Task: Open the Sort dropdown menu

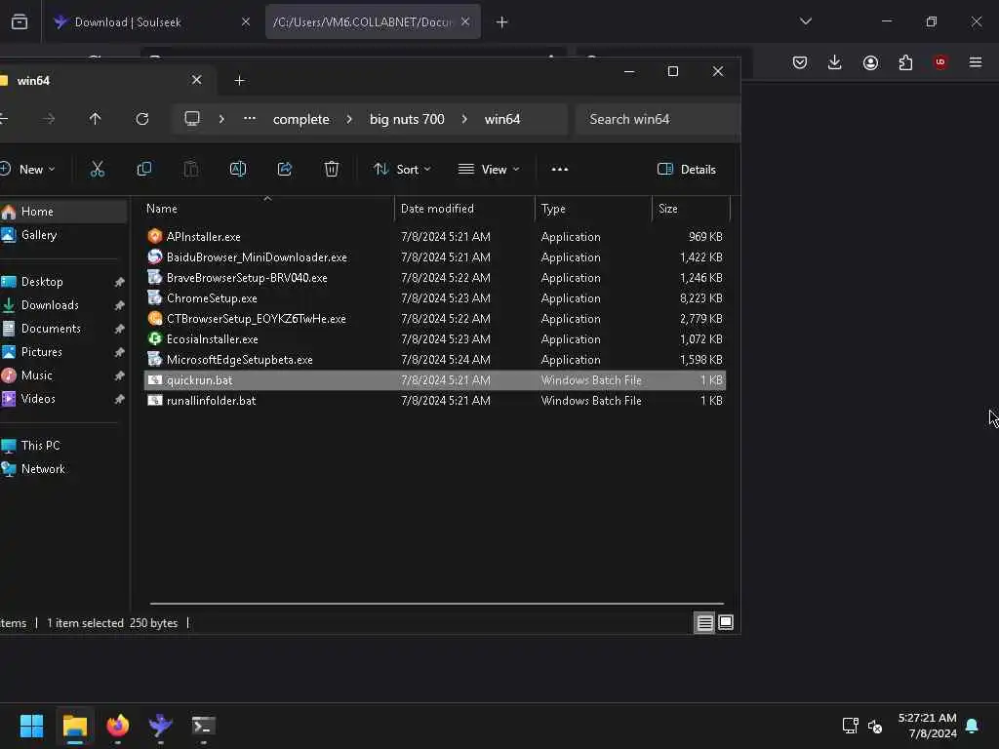Action: 402,170
